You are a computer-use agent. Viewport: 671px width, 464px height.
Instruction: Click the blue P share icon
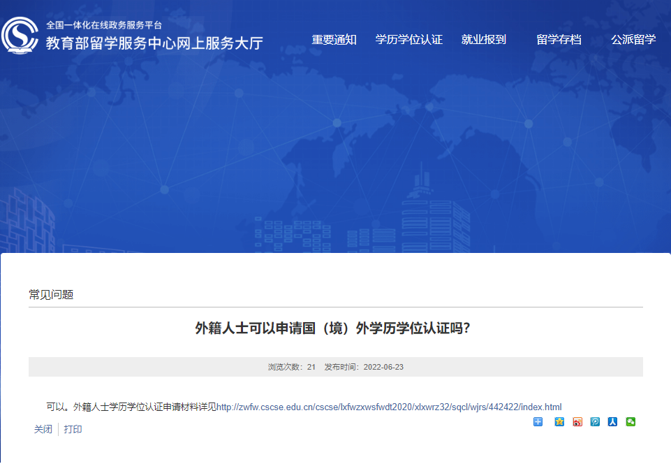click(x=595, y=422)
